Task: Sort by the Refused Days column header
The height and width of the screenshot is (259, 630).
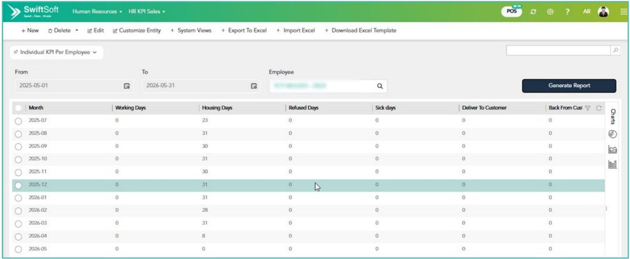Action: tap(303, 108)
